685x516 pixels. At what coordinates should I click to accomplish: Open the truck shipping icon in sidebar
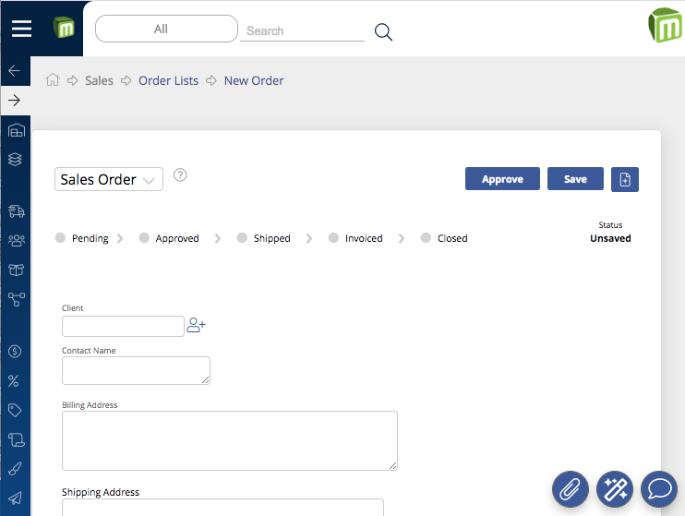(x=15, y=211)
